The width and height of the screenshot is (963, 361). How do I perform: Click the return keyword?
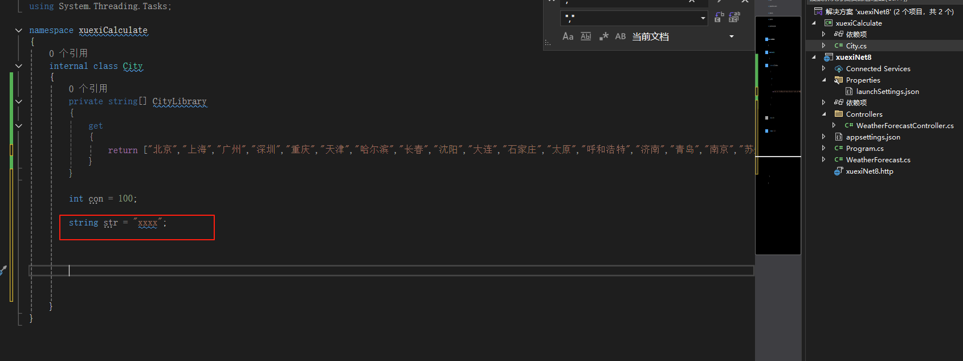(123, 150)
